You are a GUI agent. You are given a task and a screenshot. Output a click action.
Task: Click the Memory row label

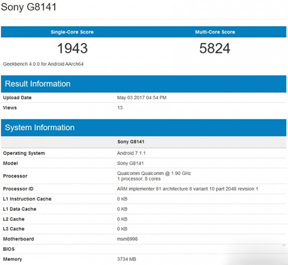point(13,259)
